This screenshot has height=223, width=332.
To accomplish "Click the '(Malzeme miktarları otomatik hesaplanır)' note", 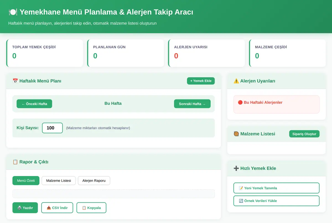I will (98, 128).
